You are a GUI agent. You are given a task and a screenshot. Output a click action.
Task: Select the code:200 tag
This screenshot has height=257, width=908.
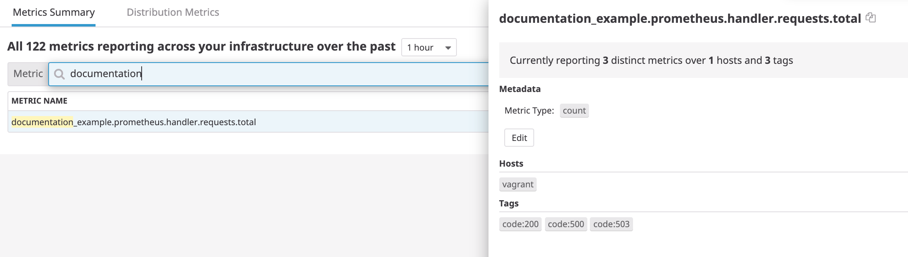(x=520, y=224)
